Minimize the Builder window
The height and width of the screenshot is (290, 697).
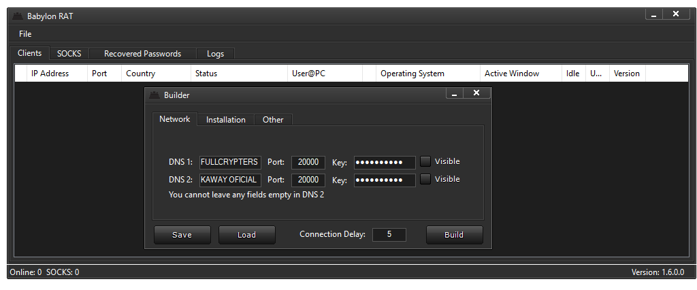[454, 93]
